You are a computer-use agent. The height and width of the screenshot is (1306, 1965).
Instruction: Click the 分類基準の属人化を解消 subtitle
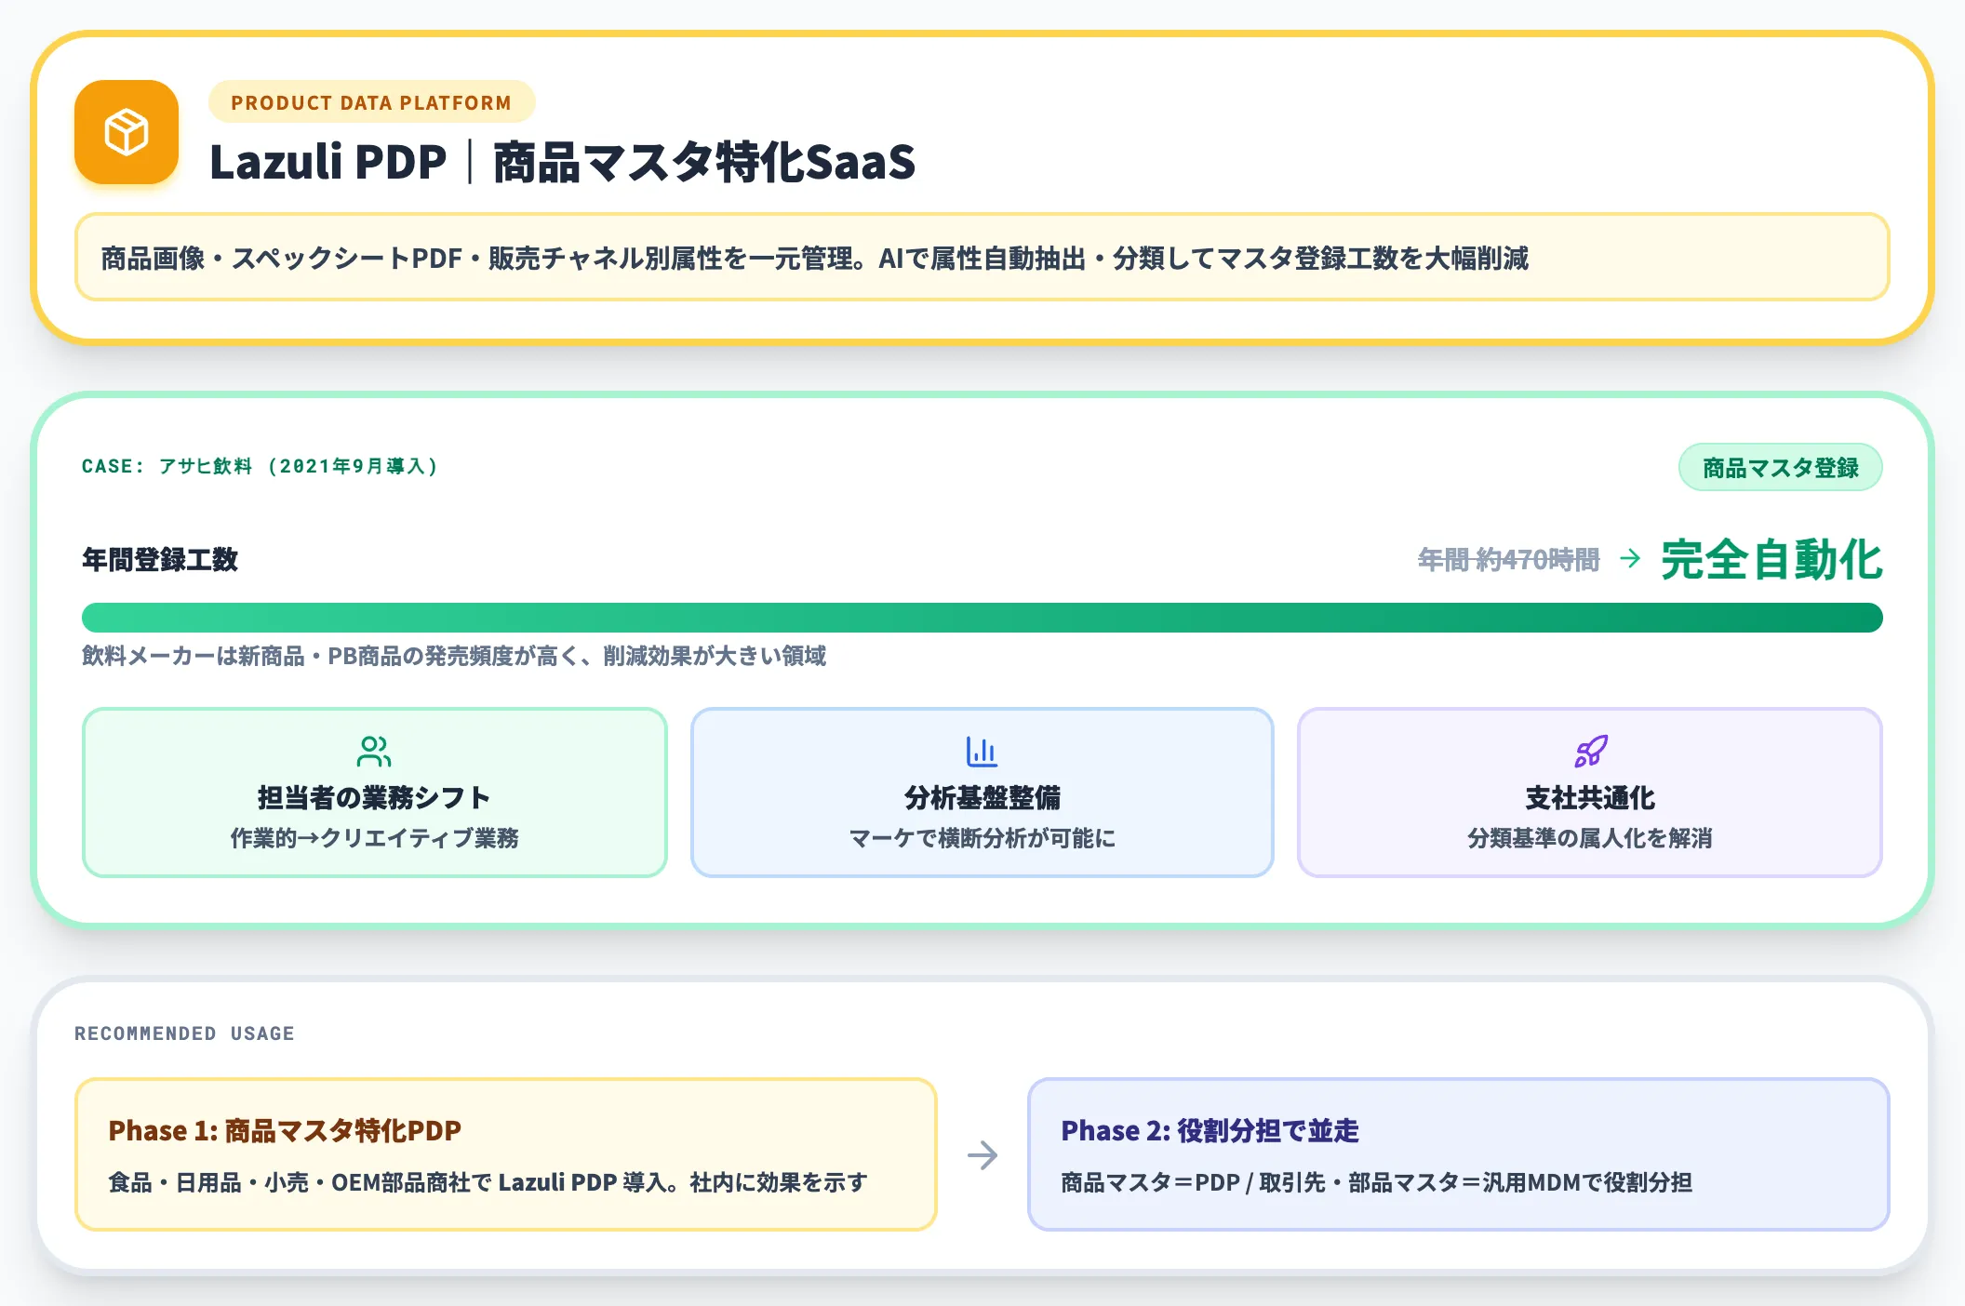1590,838
